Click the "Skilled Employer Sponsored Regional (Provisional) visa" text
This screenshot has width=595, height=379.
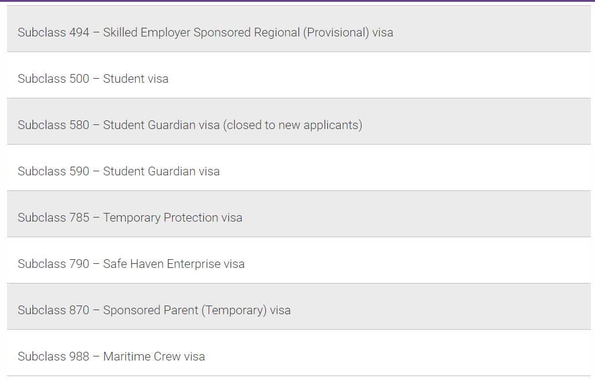pos(248,32)
